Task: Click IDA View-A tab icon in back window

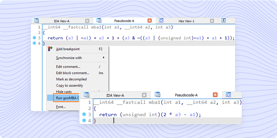Action: coord(37,21)
